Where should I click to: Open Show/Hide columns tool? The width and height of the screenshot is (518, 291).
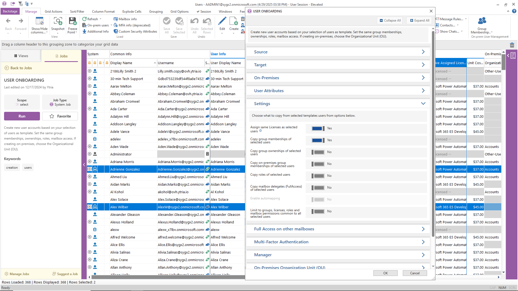pos(39,21)
